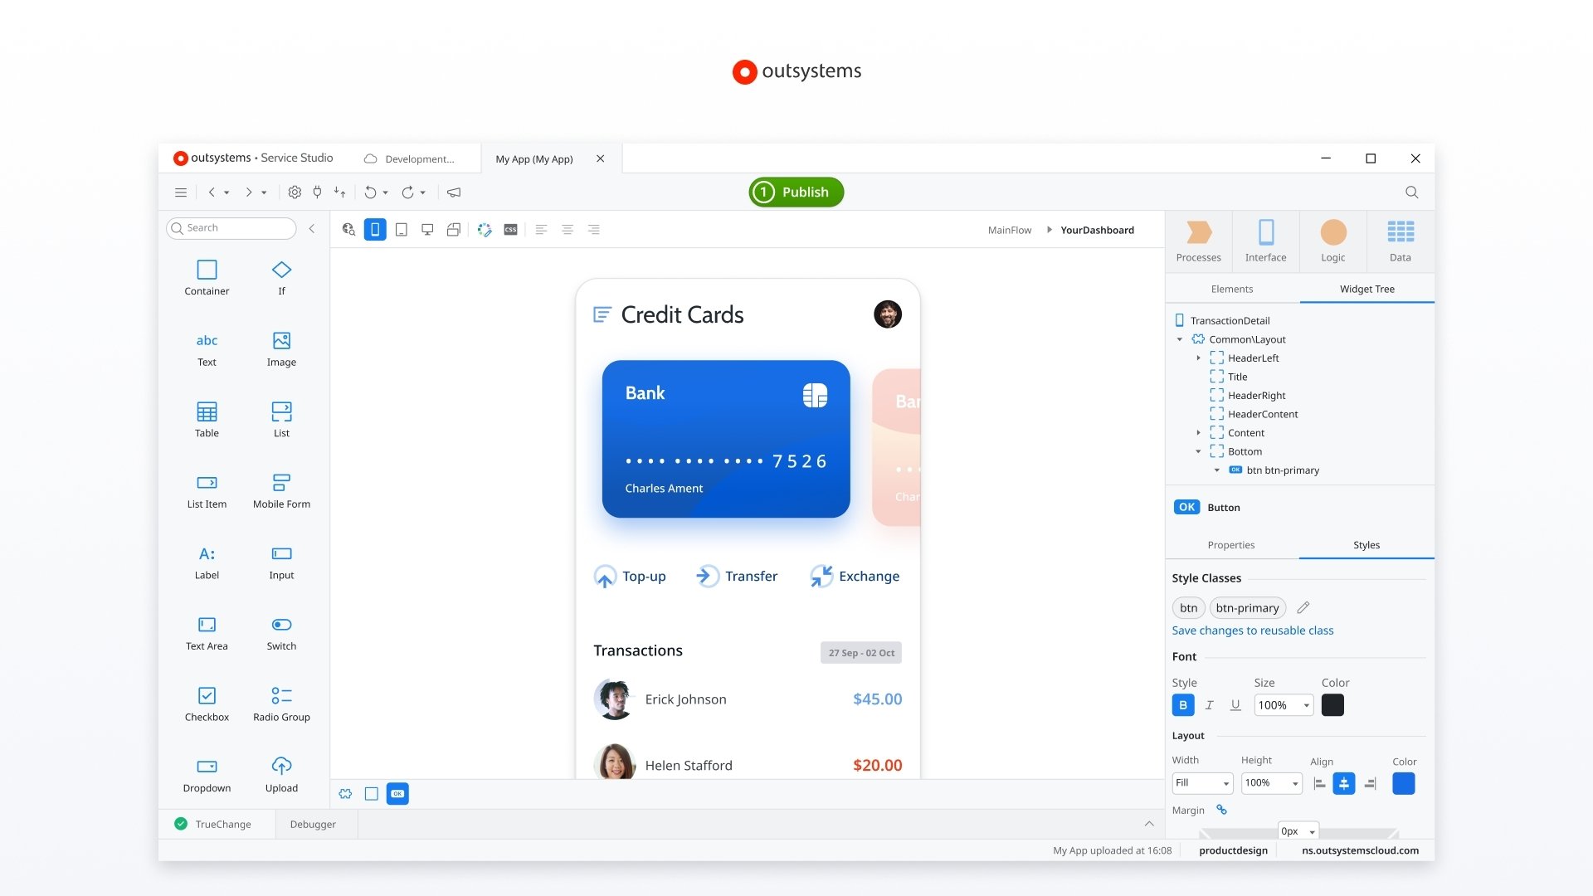The height and width of the screenshot is (896, 1593).
Task: Click the feedback megaphone icon
Action: tap(454, 192)
